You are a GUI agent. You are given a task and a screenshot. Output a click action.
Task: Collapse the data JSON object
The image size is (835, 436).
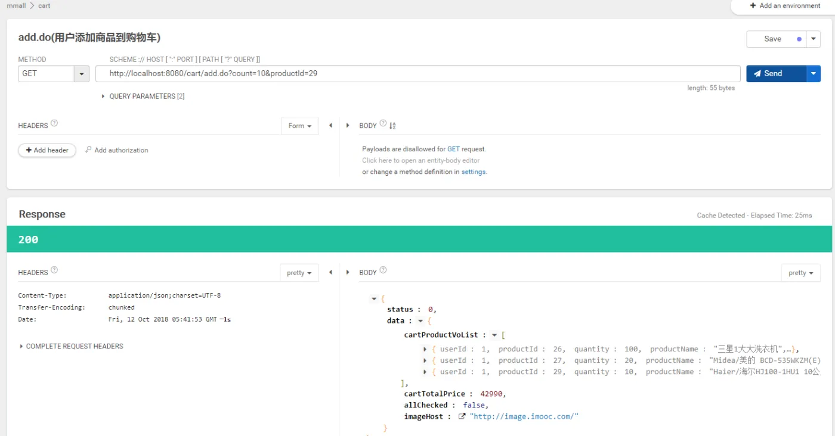point(420,321)
